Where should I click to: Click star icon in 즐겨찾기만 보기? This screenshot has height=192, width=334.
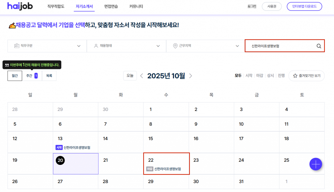pos(295,76)
